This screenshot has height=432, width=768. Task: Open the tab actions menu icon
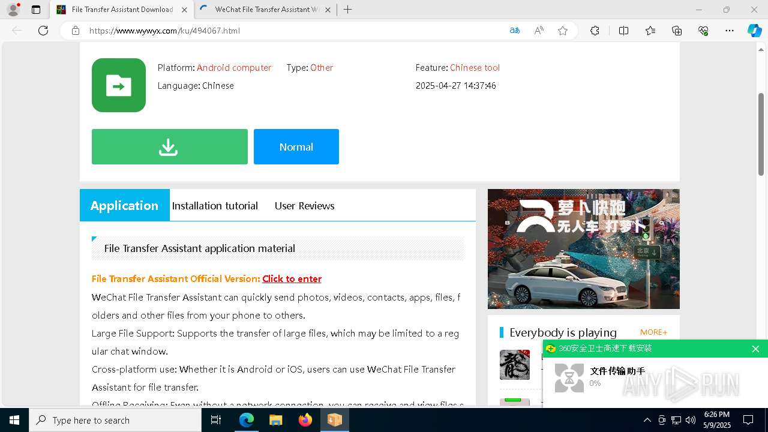[x=36, y=10]
